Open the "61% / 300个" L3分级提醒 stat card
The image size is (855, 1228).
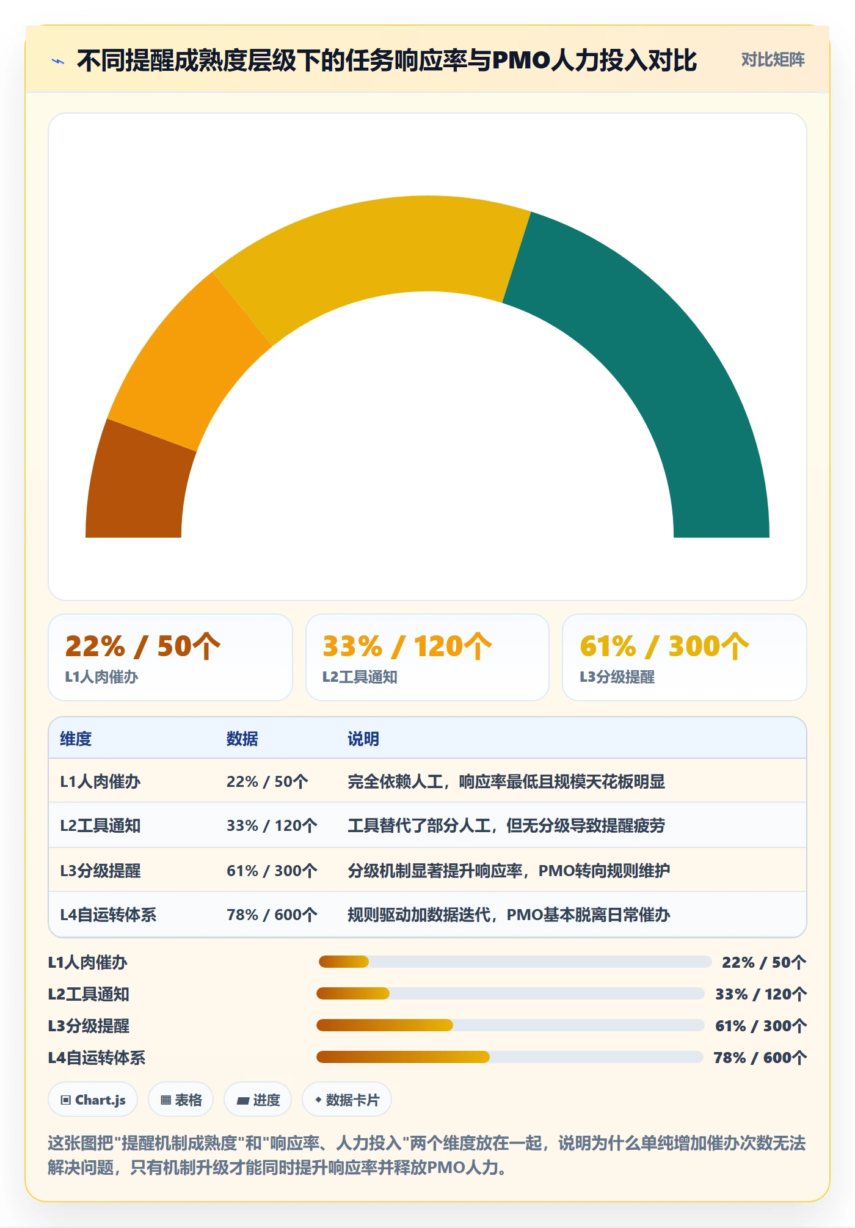click(685, 657)
